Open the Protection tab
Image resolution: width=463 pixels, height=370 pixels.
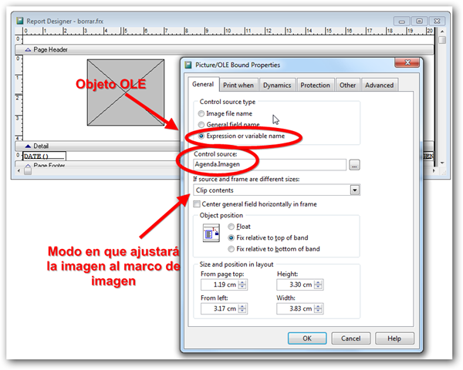click(x=315, y=86)
